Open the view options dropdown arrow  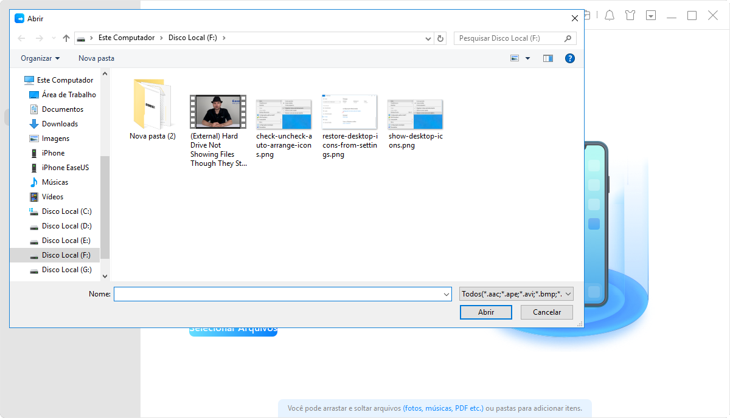click(x=527, y=58)
